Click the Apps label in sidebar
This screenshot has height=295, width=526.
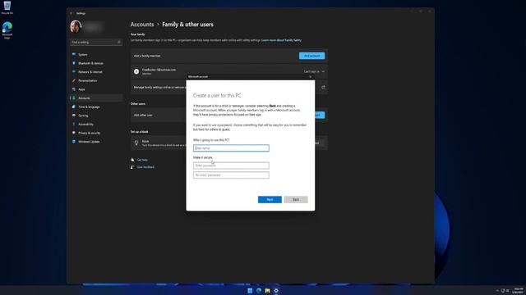coord(81,89)
